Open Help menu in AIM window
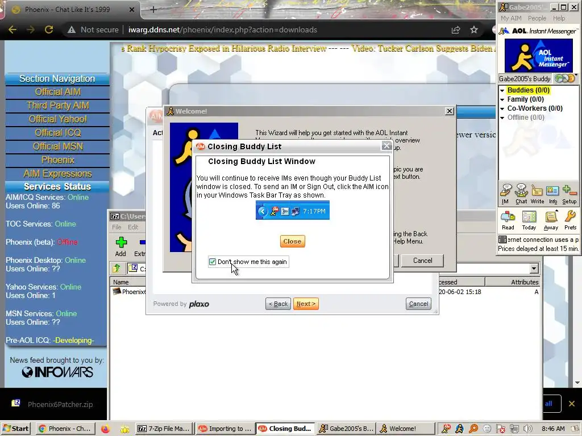 [559, 18]
